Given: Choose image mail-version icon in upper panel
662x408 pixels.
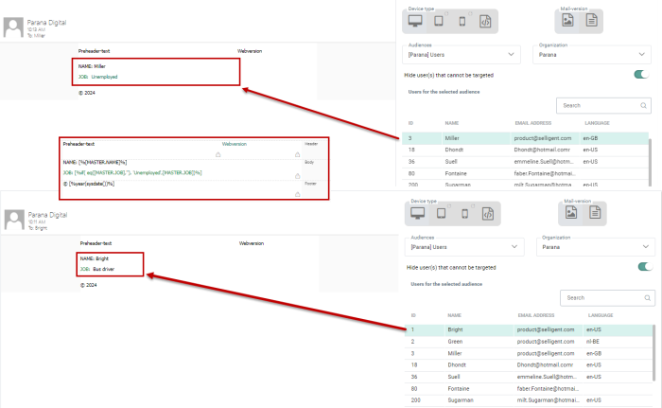Looking at the screenshot, I should [568, 21].
